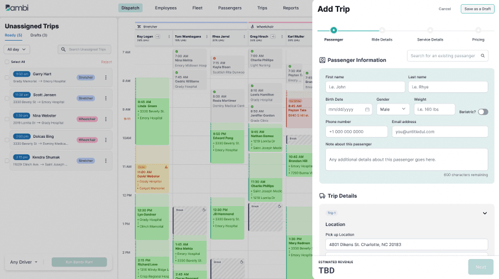Image resolution: width=499 pixels, height=279 pixels.
Task: Click the search icon in existing passenger field
Action: pos(483,56)
